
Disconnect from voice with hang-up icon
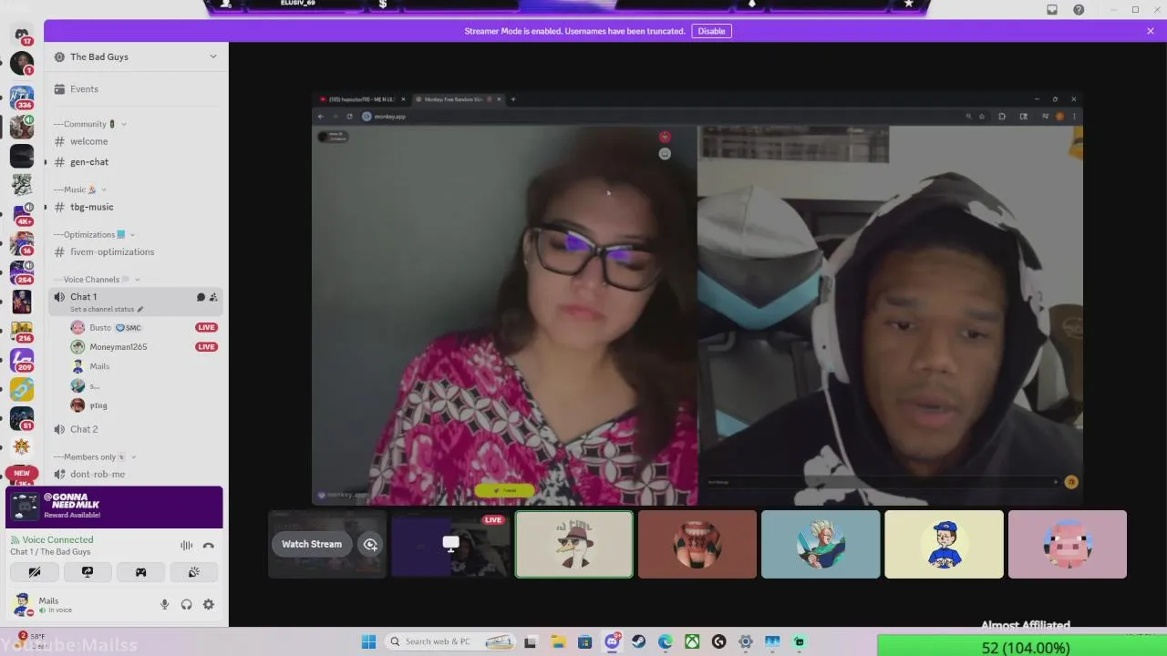tap(209, 545)
